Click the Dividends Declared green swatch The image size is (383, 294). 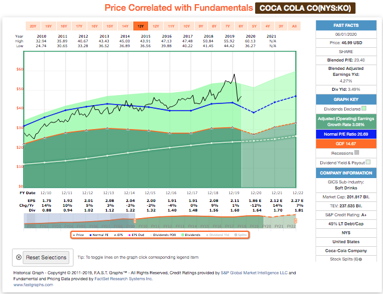364,108
